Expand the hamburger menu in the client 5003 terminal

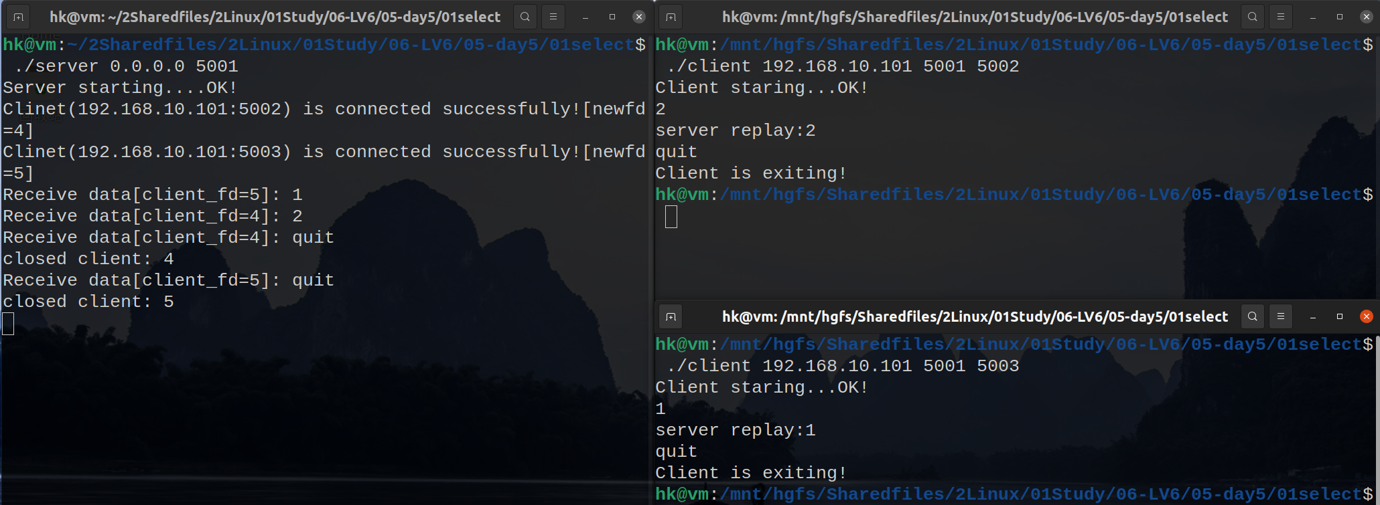click(x=1281, y=316)
